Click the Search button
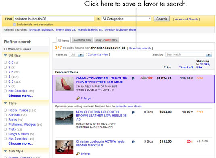Viewport: 216px width, 158px height. [x=161, y=19]
